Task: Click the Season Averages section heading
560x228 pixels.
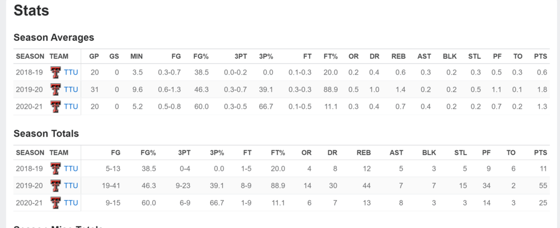Action: (x=54, y=38)
